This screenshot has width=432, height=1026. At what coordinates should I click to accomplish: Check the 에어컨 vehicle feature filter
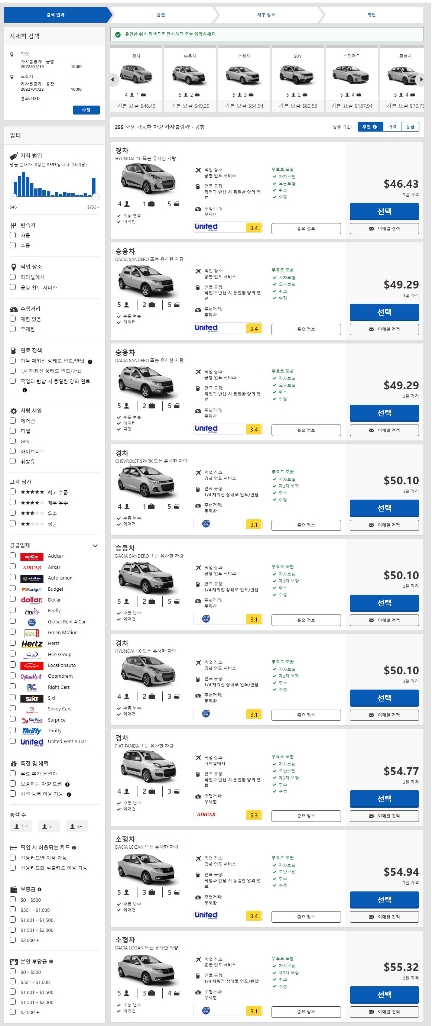13,420
